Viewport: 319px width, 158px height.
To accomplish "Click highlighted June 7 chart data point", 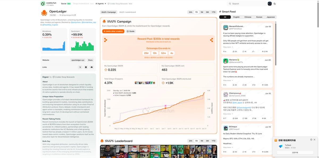I will tap(165, 108).
